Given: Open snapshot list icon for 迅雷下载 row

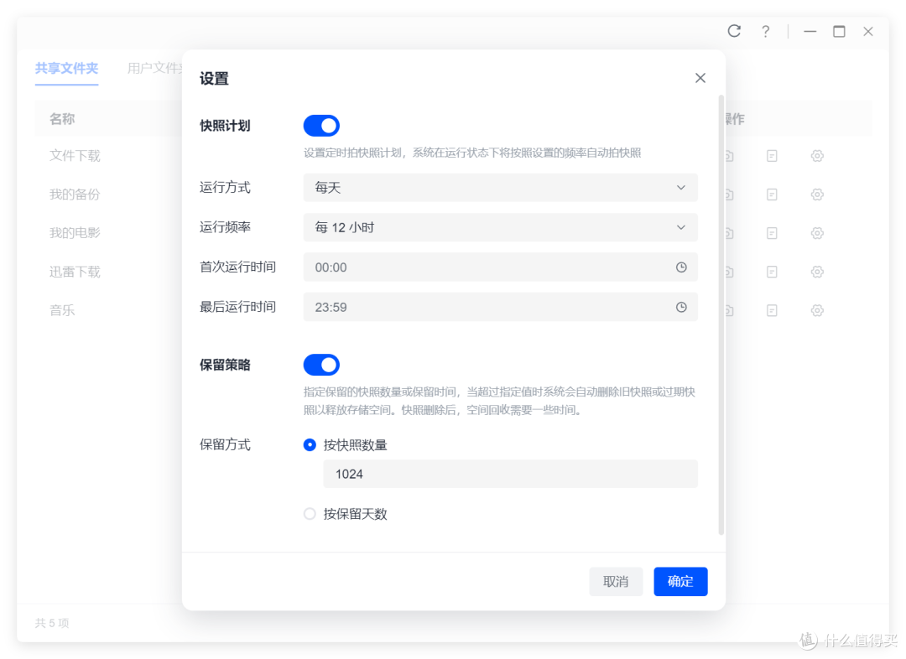Looking at the screenshot, I should click(772, 272).
